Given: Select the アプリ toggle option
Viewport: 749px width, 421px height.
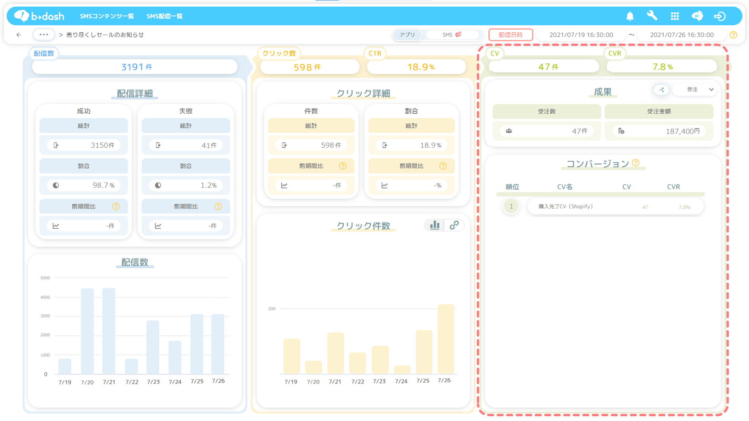Looking at the screenshot, I should pos(407,35).
